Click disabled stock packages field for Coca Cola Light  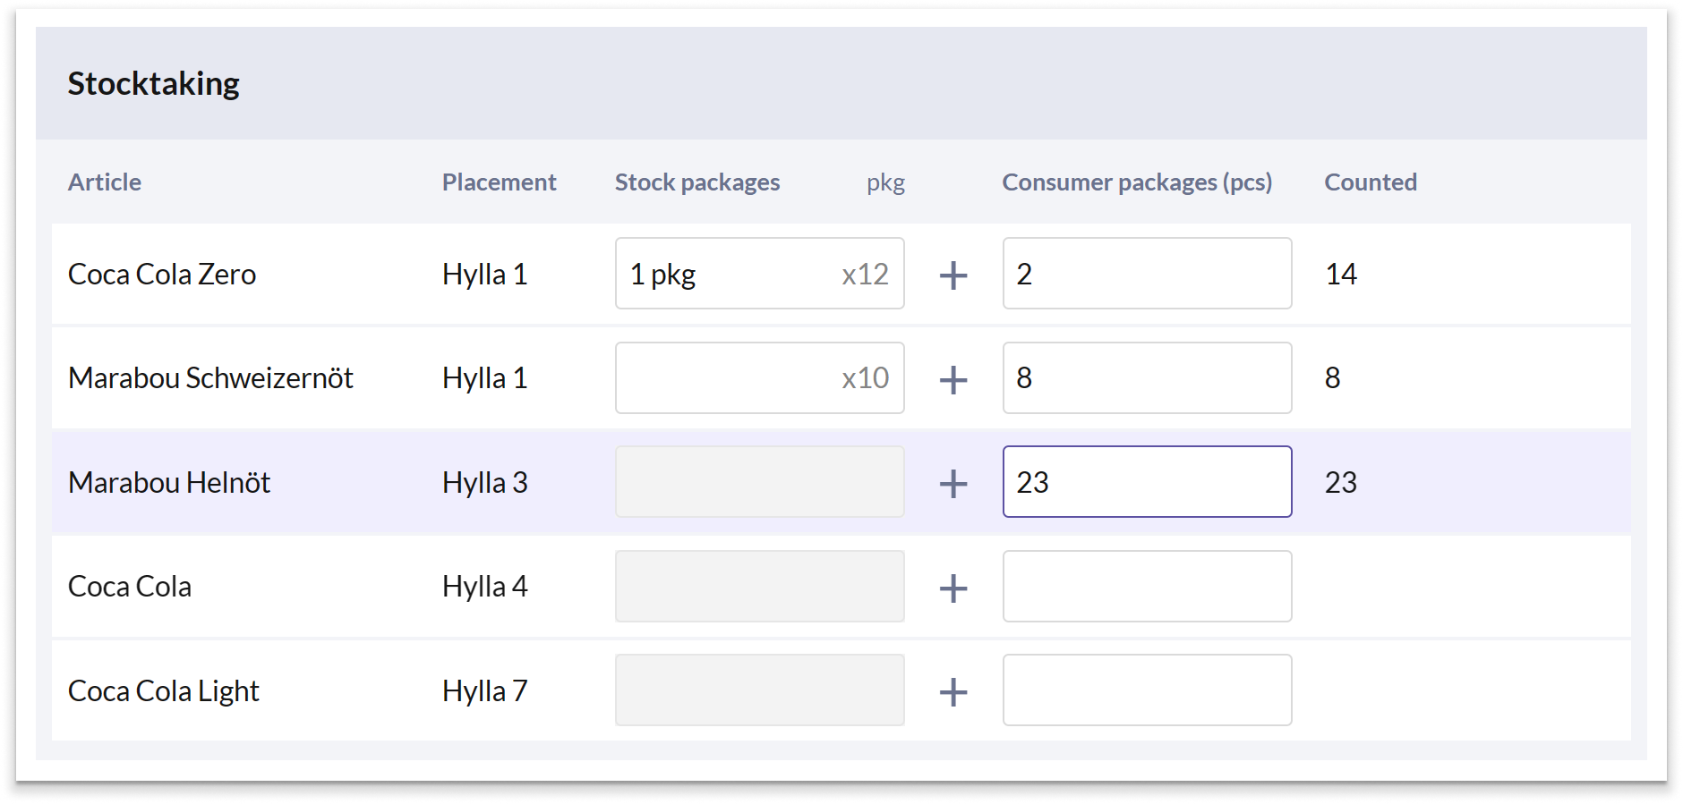coord(759,690)
